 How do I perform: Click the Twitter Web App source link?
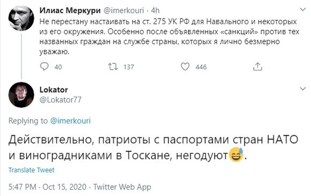tap(122, 187)
